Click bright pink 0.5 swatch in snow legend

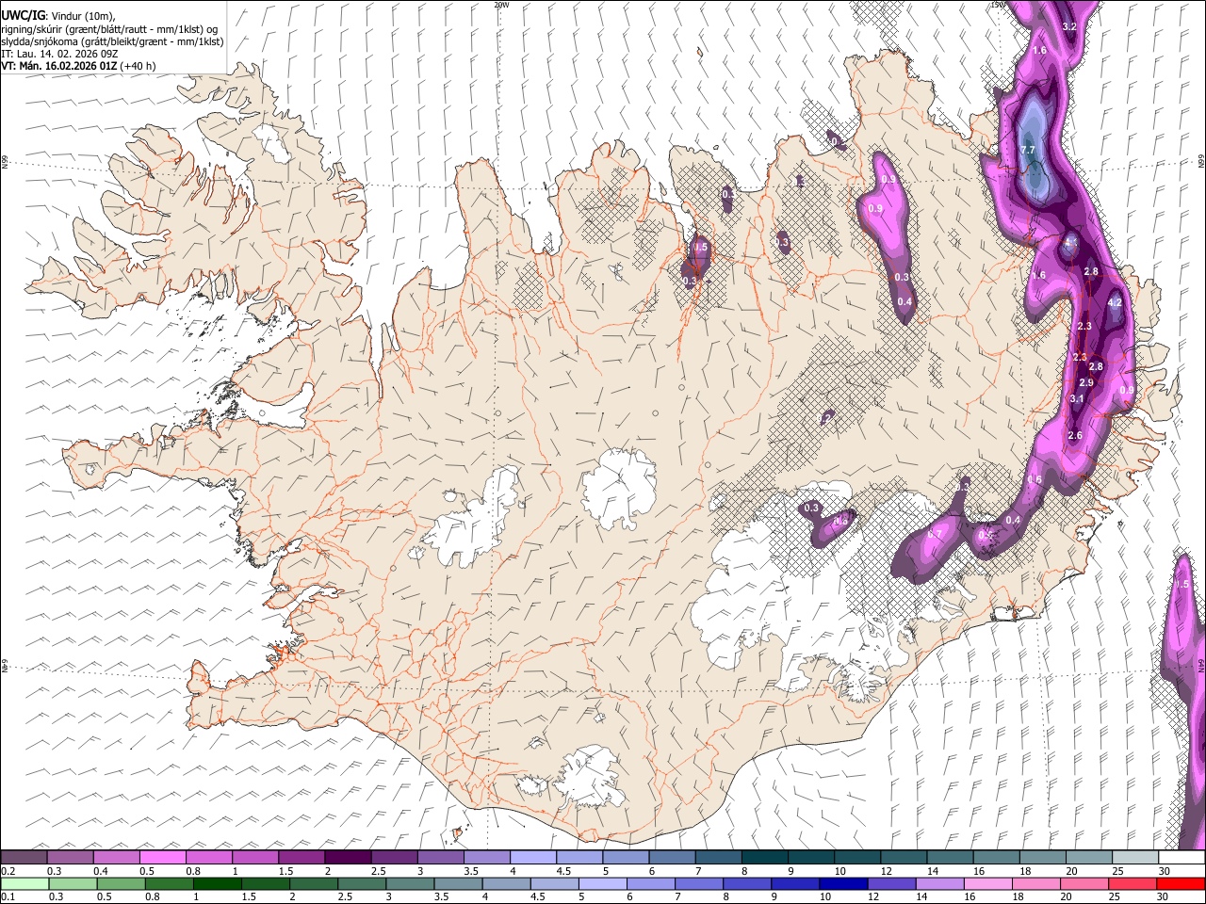pyautogui.click(x=162, y=857)
